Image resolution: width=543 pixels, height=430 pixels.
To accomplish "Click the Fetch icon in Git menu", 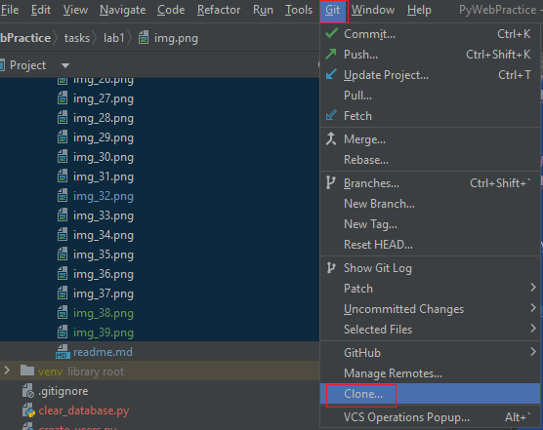I will [331, 115].
